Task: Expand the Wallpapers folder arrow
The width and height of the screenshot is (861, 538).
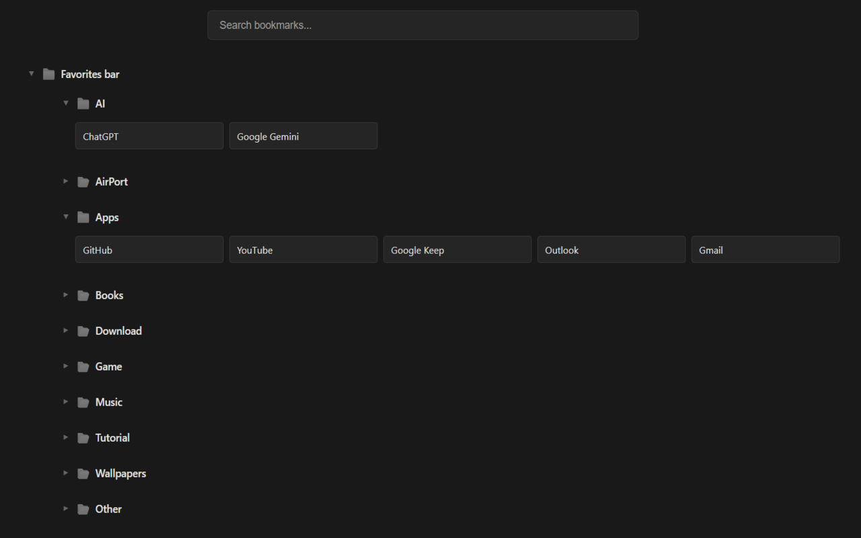Action: pos(66,473)
